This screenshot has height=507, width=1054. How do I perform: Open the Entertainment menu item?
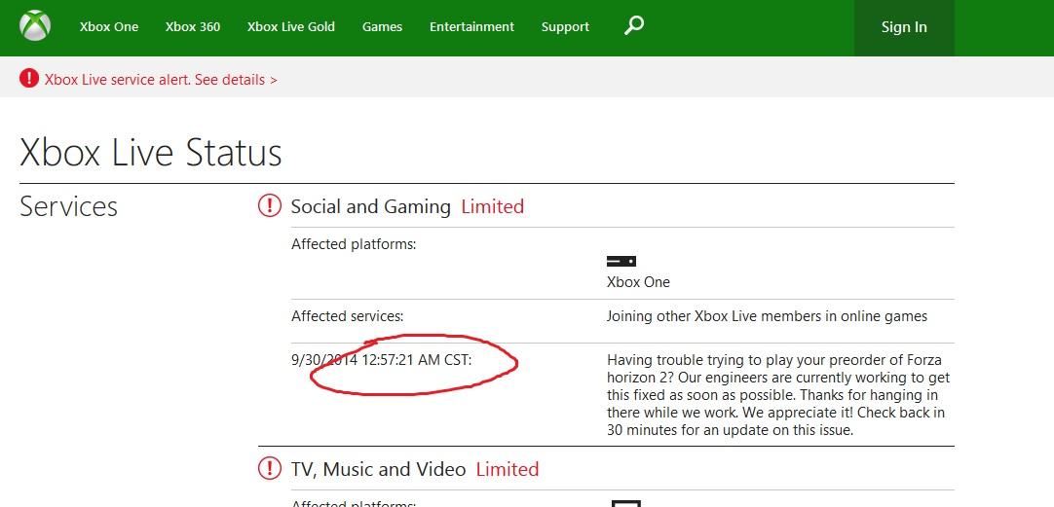[471, 27]
